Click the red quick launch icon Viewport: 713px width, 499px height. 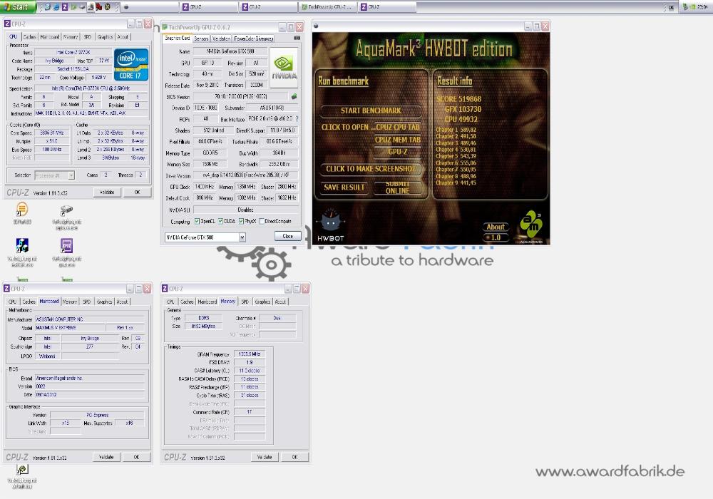(x=98, y=7)
